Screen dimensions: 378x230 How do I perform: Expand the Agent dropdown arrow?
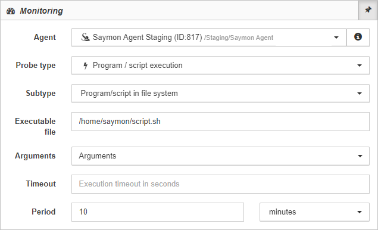(x=336, y=38)
